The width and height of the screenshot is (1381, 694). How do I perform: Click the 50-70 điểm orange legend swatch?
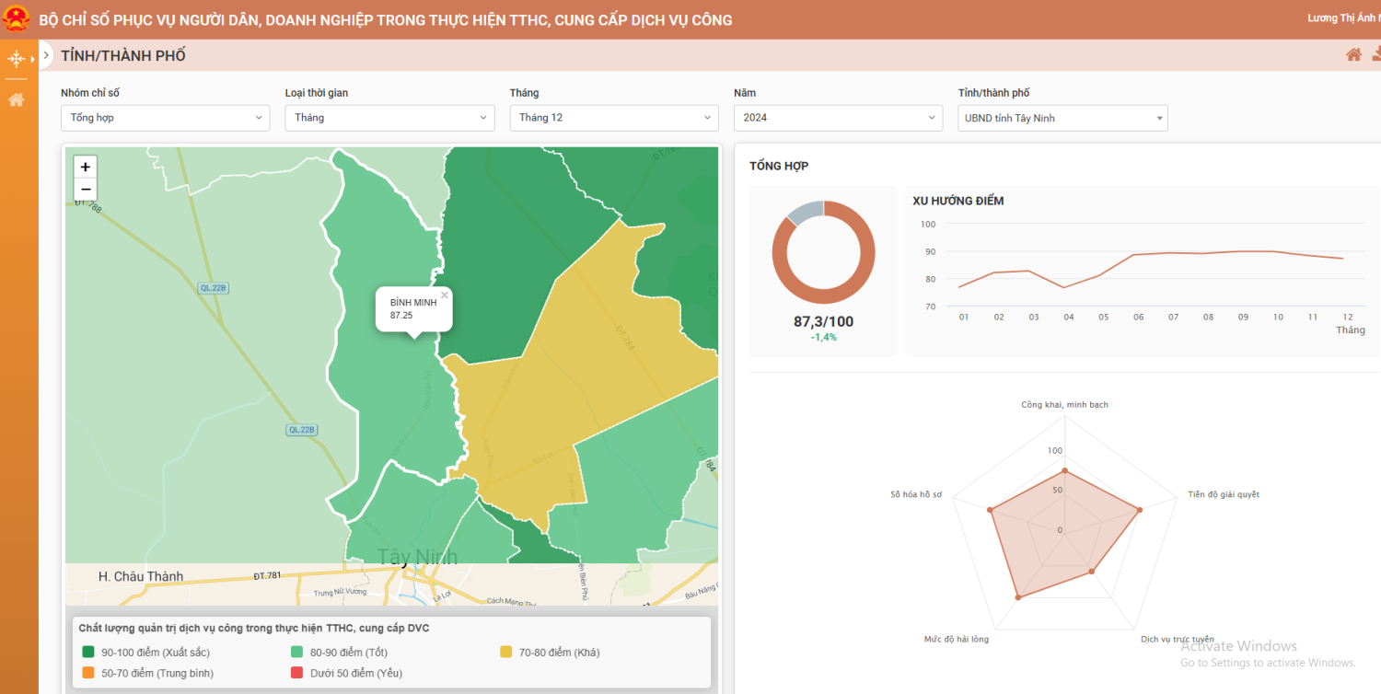(88, 673)
